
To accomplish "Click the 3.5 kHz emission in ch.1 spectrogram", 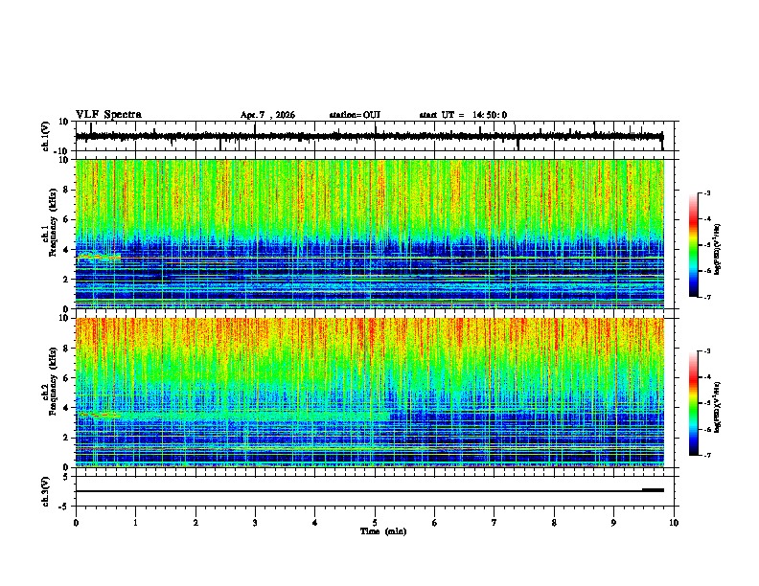I will tap(99, 257).
